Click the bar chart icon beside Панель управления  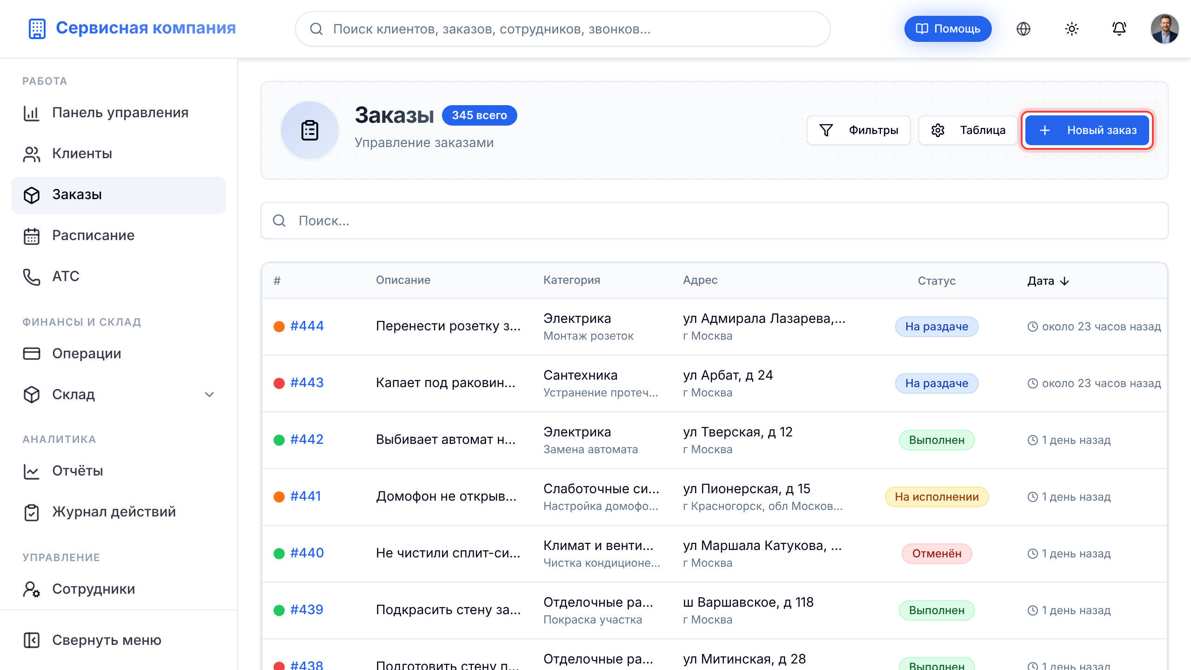point(32,113)
